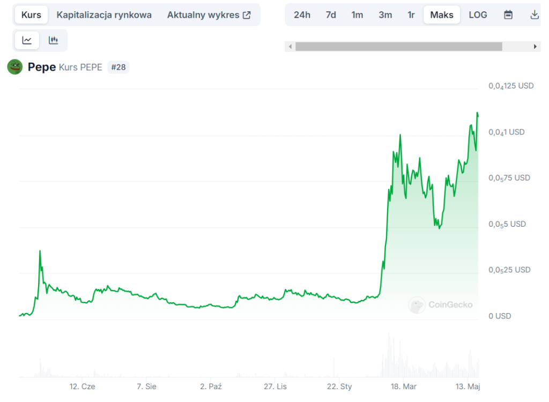Click the Pepe frog coin logo
Image resolution: width=549 pixels, height=402 pixels.
tap(14, 67)
